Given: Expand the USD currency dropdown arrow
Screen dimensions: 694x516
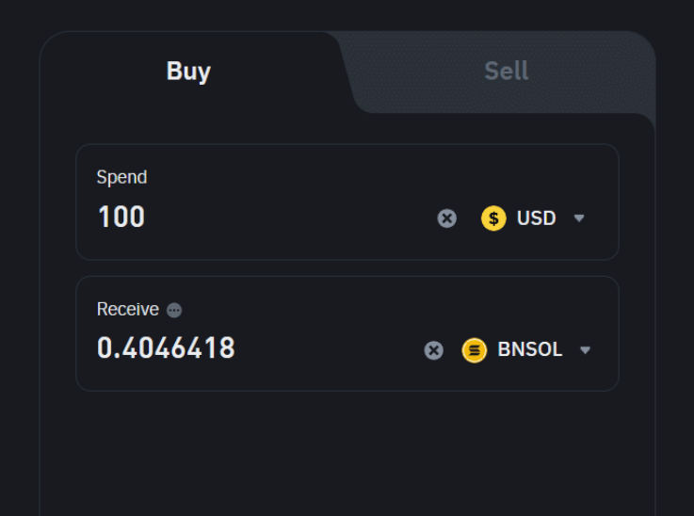Looking at the screenshot, I should pyautogui.click(x=579, y=218).
